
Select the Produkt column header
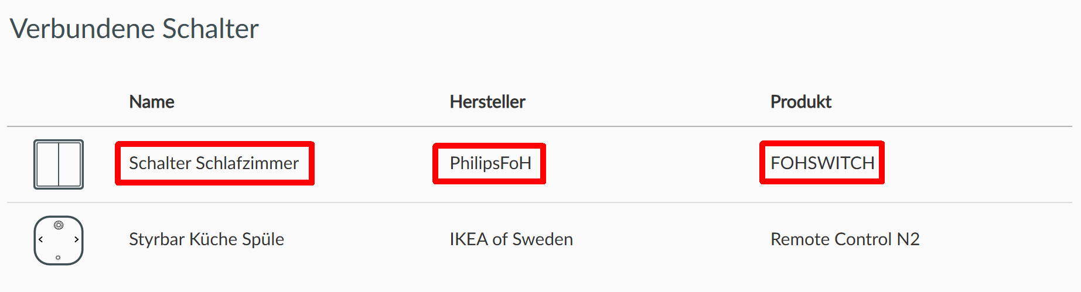click(x=800, y=102)
